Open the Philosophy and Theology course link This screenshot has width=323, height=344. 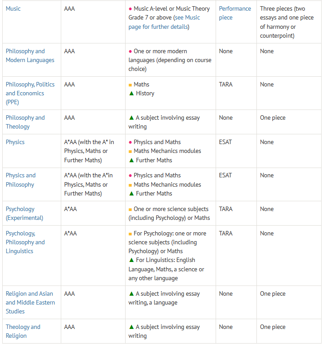pyautogui.click(x=25, y=122)
